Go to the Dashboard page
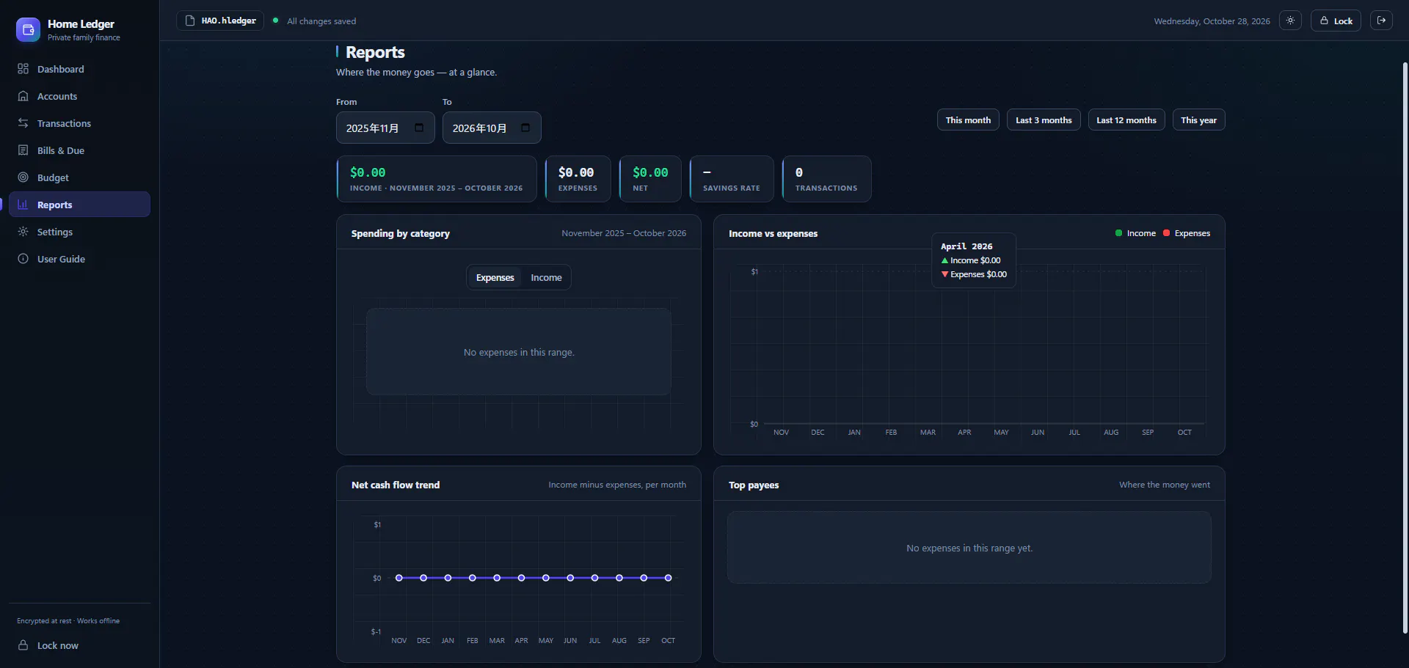Screen dimensions: 1409x668 79,69
